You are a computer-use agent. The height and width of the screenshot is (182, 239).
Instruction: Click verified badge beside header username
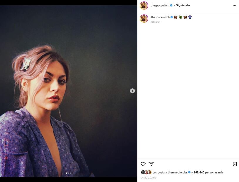click(171, 5)
